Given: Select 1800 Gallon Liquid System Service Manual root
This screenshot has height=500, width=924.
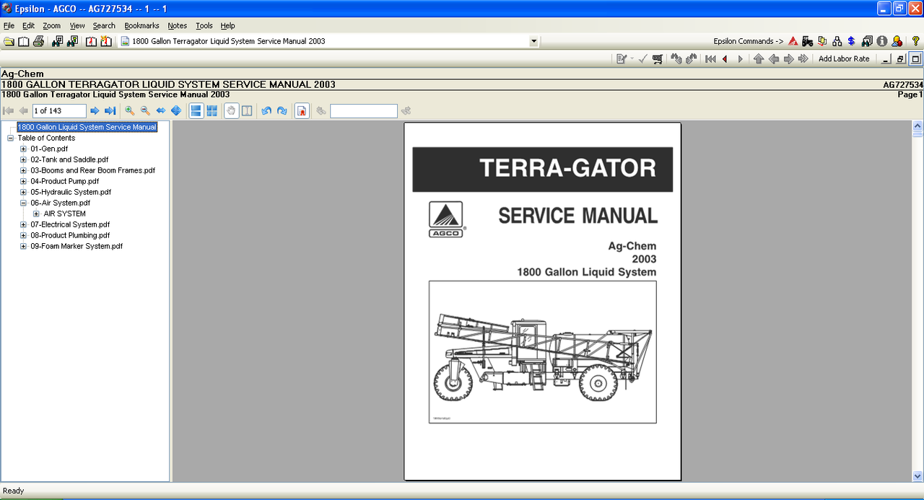Looking at the screenshot, I should (87, 127).
